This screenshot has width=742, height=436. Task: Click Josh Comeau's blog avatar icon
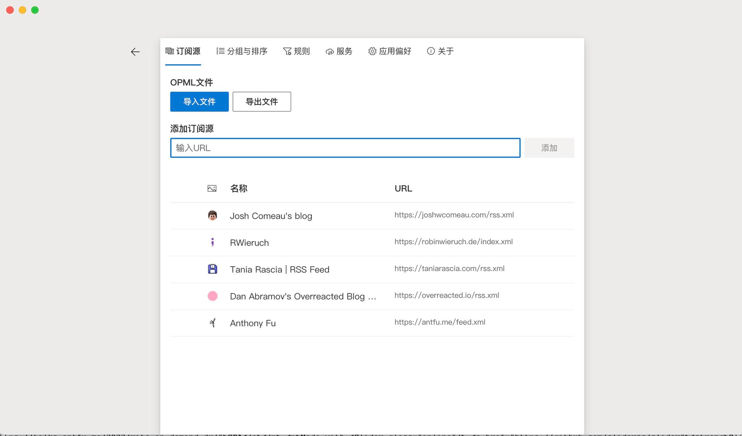pyautogui.click(x=212, y=216)
